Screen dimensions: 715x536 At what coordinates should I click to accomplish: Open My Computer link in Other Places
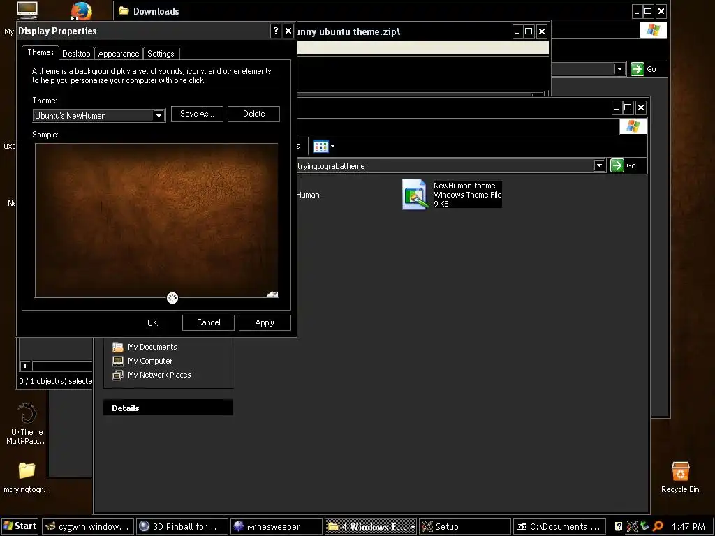(x=150, y=361)
